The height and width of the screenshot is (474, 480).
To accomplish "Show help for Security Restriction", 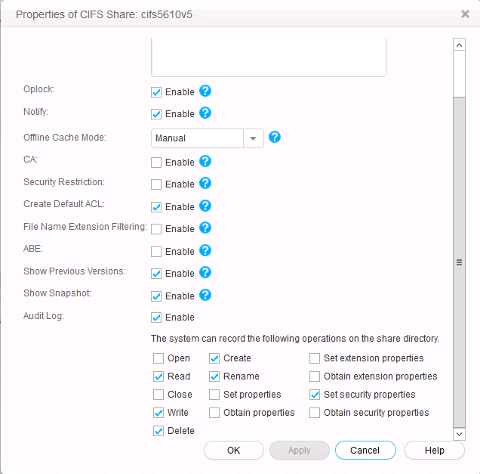I will tap(205, 184).
